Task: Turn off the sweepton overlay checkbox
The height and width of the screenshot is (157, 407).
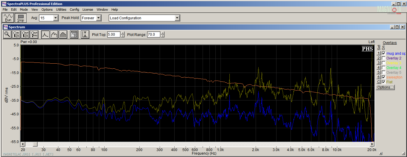Action: (x=383, y=77)
